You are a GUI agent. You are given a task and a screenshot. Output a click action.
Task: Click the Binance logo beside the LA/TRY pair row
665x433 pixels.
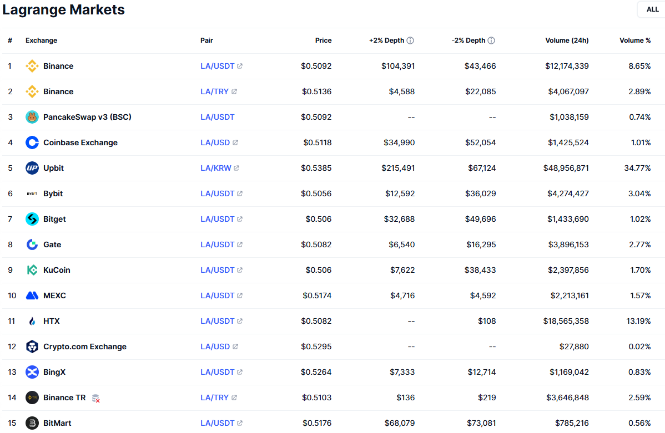[32, 91]
